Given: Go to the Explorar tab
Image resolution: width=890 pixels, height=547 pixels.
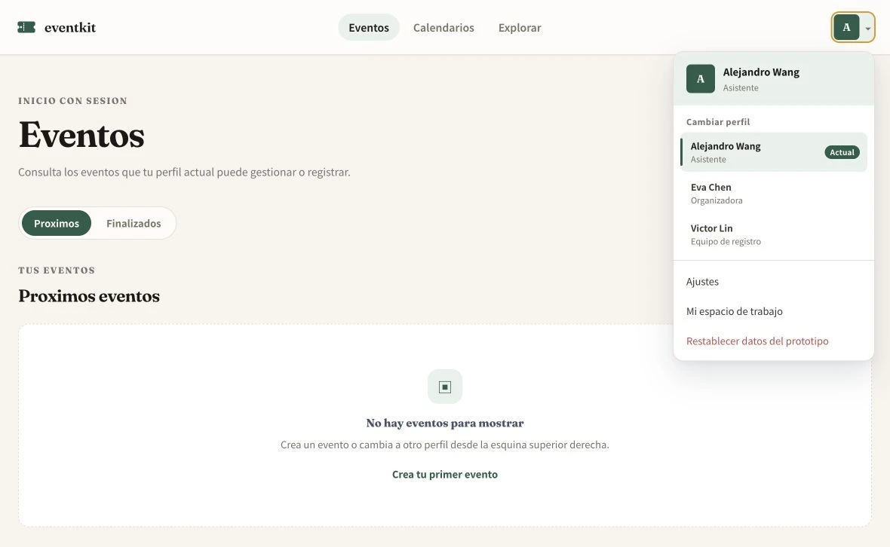Looking at the screenshot, I should (520, 27).
